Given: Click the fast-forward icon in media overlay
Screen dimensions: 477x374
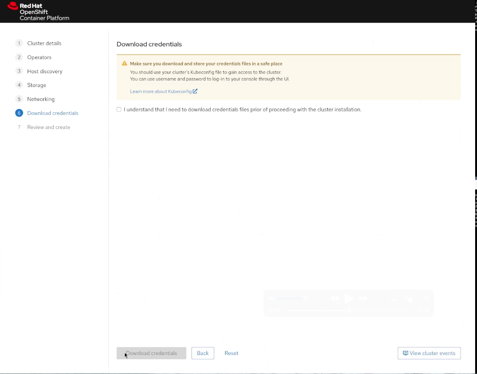Looking at the screenshot, I should tap(363, 298).
